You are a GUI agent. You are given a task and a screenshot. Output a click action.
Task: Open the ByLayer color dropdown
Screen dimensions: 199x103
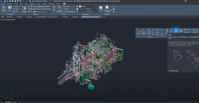tap(88, 6)
